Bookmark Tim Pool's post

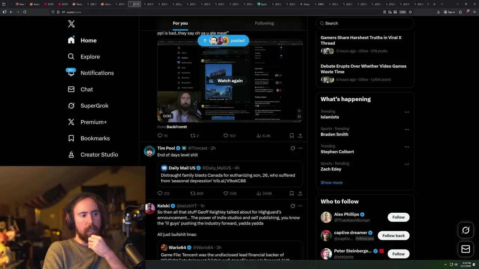292,194
